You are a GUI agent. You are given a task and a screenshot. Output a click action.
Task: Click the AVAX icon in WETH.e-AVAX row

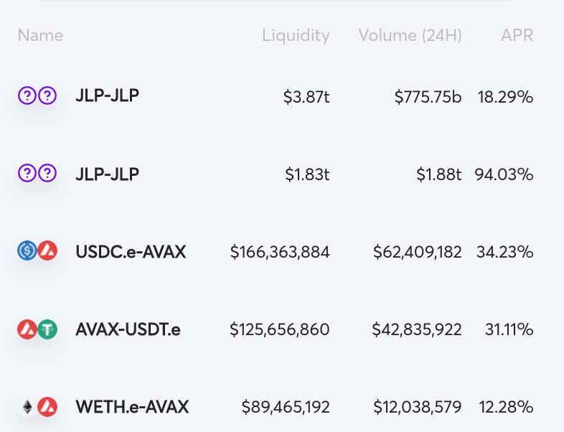(47, 408)
